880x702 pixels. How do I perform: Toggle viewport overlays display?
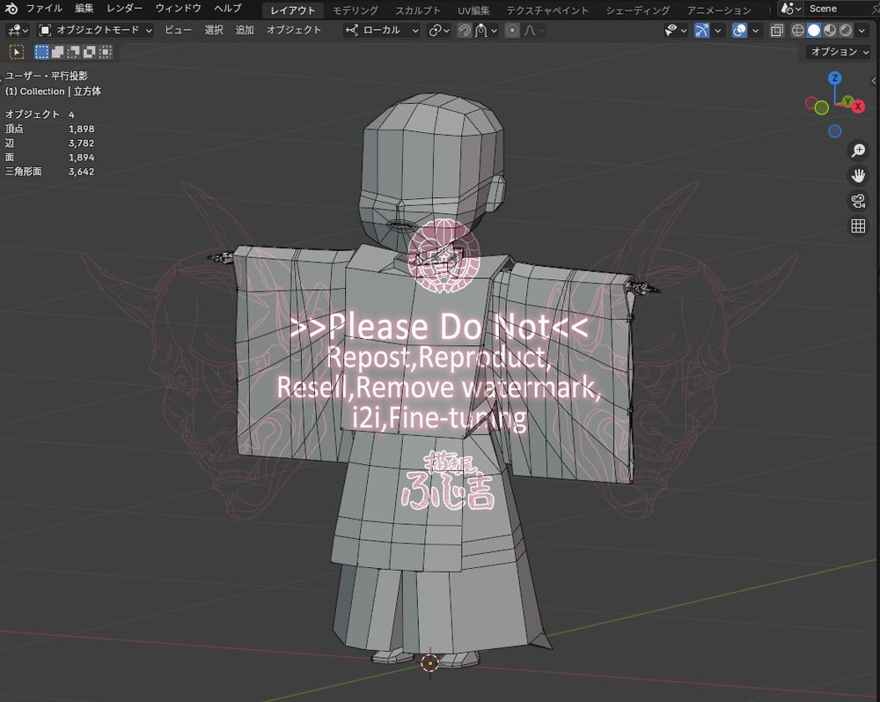740,30
